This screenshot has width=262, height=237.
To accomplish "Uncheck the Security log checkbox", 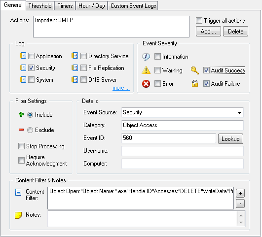I will [x=31, y=68].
